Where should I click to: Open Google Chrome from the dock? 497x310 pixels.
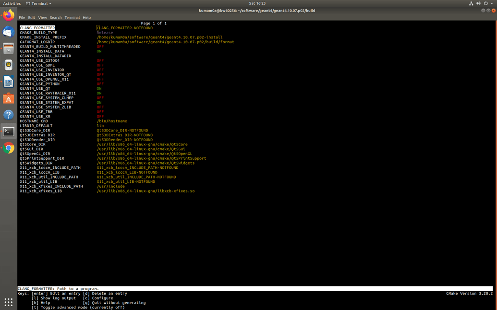click(8, 148)
